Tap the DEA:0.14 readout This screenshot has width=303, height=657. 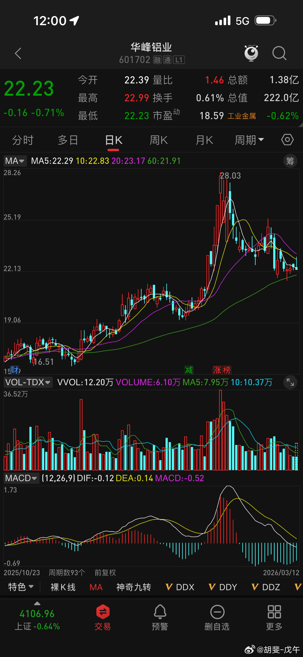[134, 478]
